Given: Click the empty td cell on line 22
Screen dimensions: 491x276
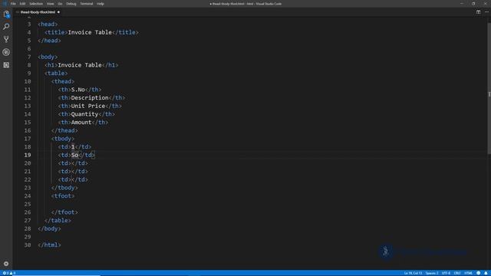Looking at the screenshot, I should [73, 179].
